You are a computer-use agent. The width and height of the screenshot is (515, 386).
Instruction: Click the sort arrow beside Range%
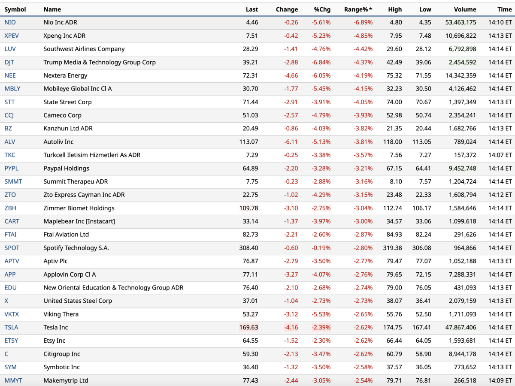(x=371, y=9)
